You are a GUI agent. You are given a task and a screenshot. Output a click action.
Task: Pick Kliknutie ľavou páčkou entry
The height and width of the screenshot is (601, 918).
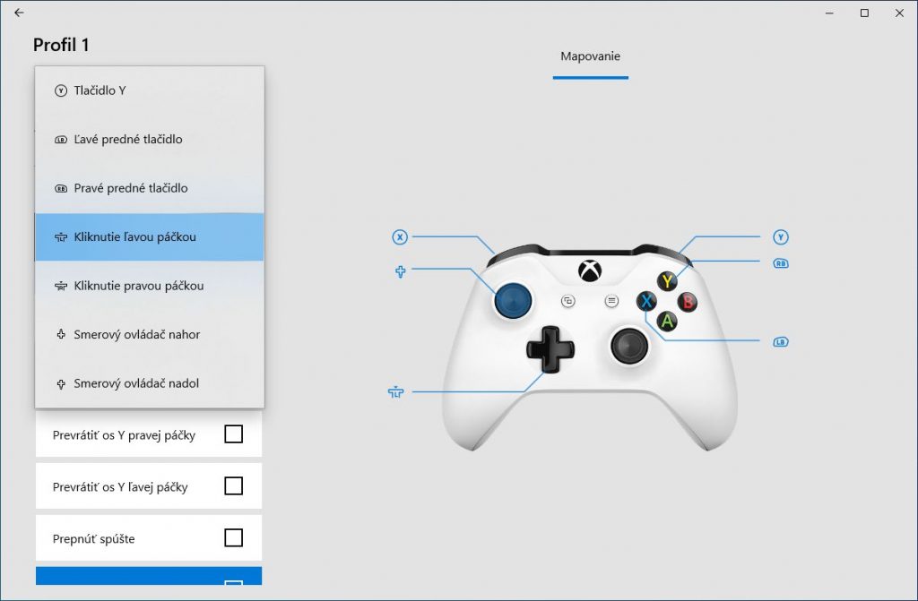[x=150, y=237]
